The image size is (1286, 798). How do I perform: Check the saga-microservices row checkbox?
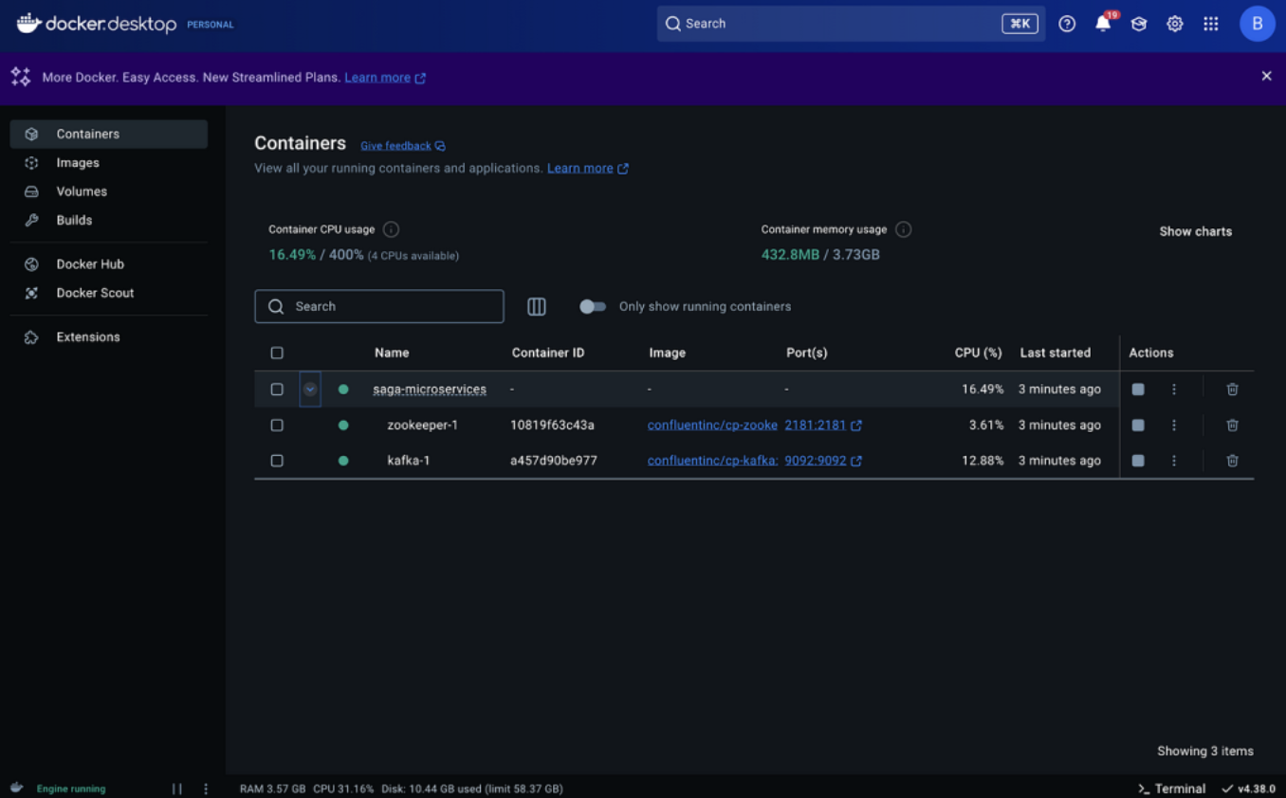tap(277, 390)
